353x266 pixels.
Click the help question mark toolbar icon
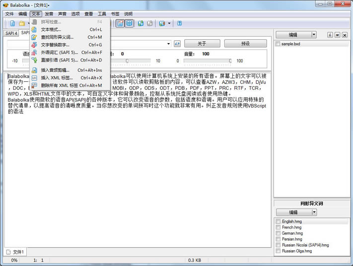point(180,23)
